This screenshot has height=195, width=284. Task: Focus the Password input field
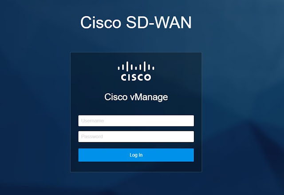(x=136, y=137)
